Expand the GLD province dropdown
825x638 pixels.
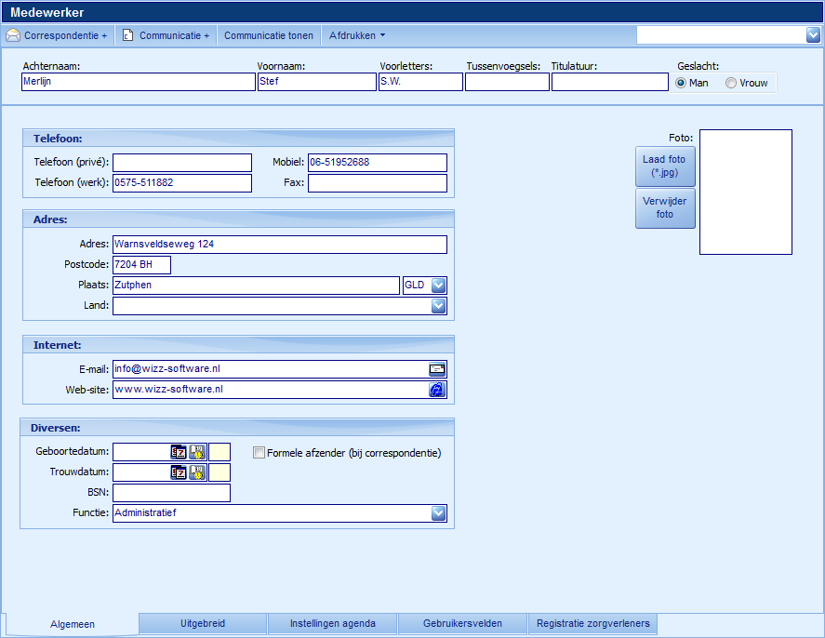(x=438, y=286)
